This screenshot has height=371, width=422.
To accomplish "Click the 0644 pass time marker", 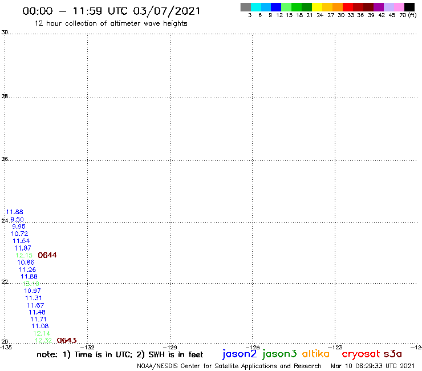I will [x=47, y=255].
